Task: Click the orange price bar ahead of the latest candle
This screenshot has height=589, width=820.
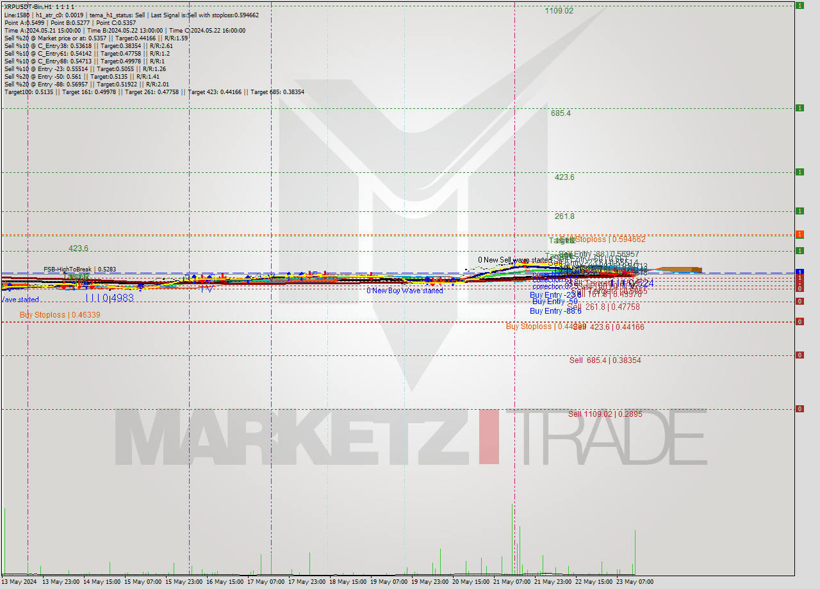Action: tap(680, 270)
